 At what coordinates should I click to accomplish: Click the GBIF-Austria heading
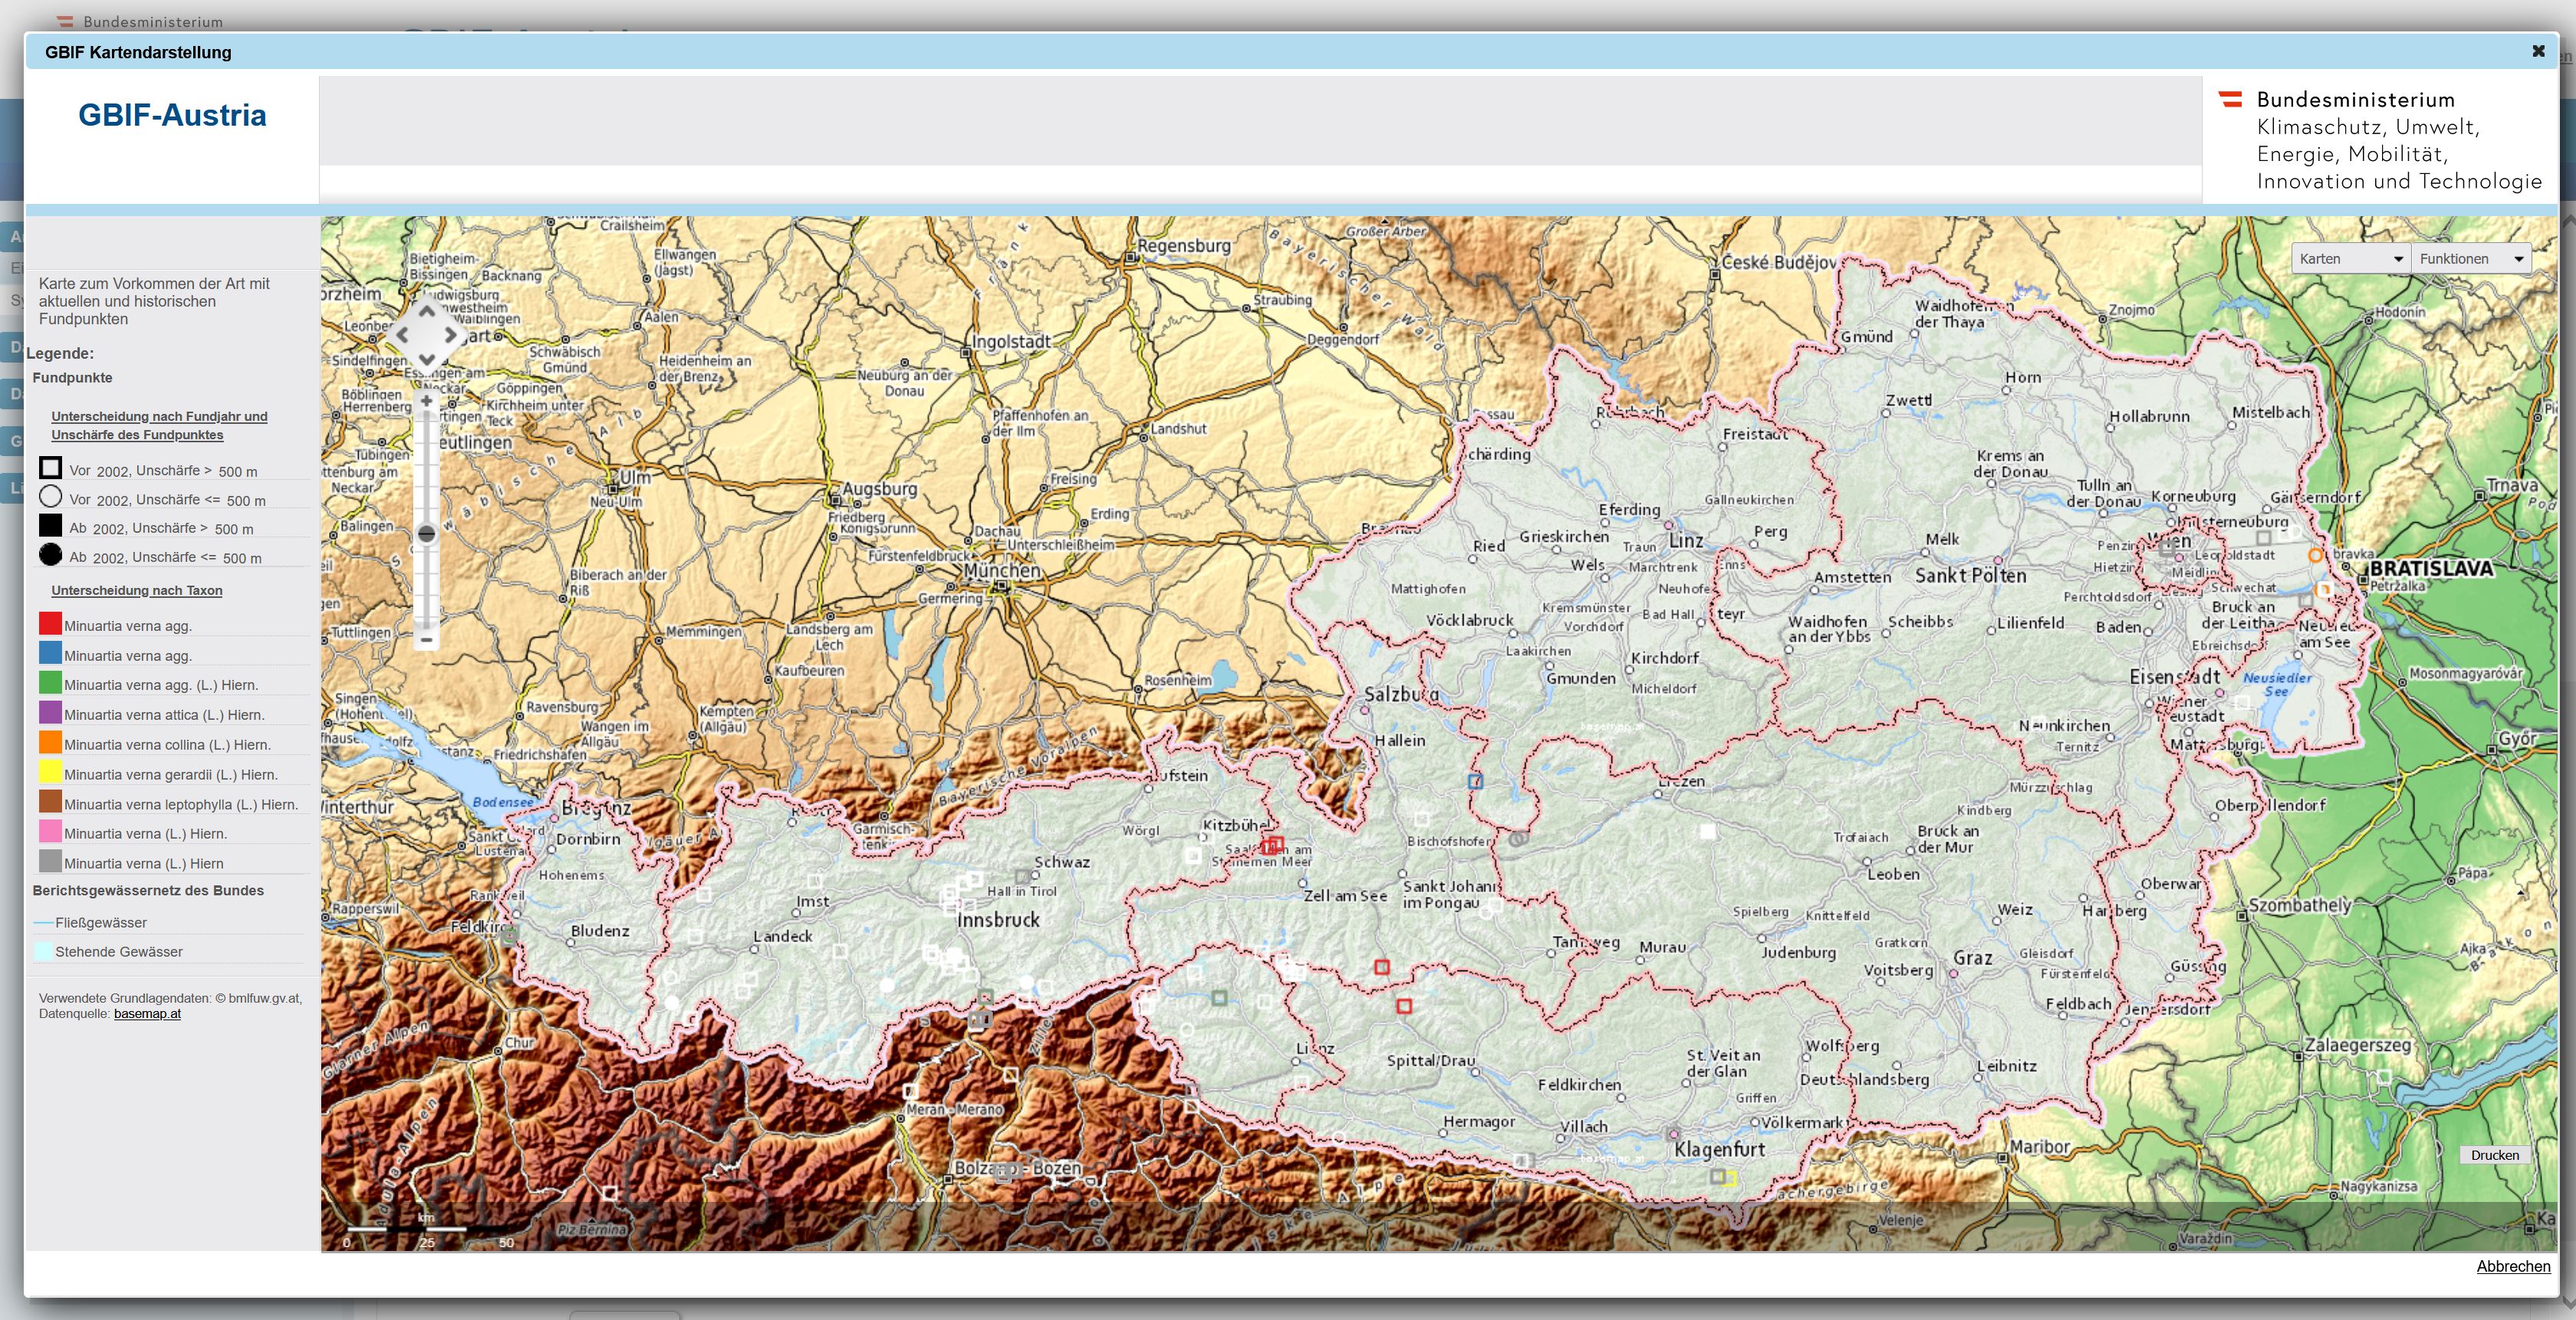pos(172,115)
